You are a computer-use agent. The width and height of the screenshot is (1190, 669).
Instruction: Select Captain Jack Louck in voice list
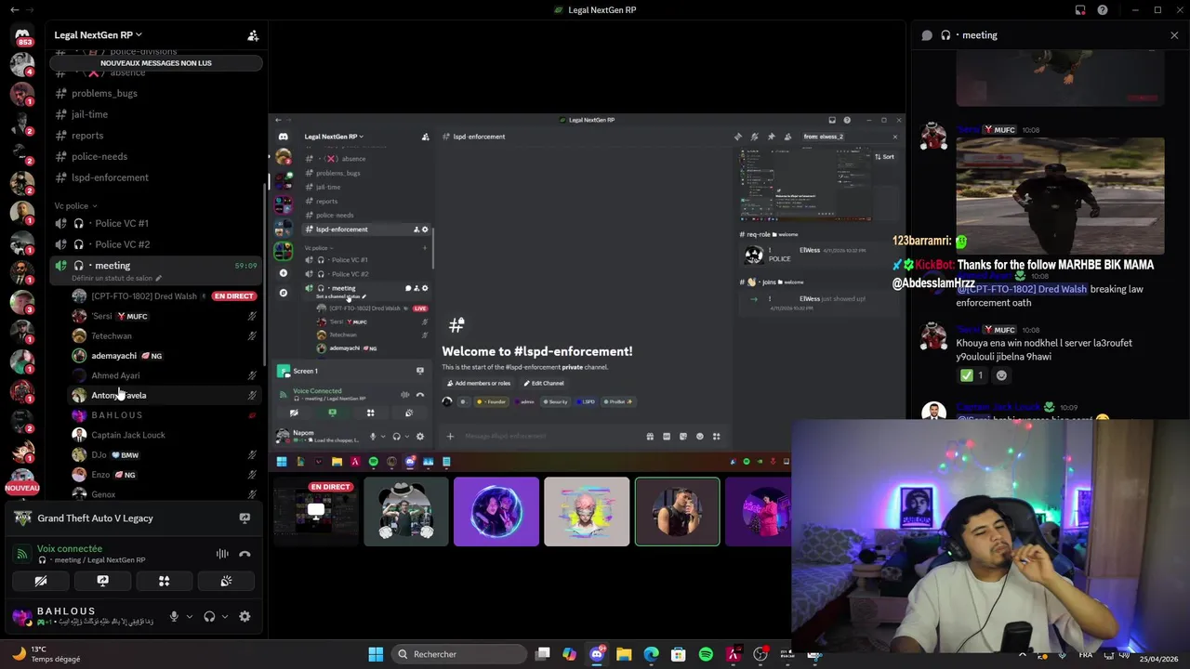click(165, 435)
